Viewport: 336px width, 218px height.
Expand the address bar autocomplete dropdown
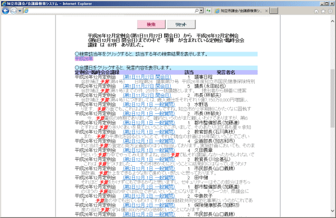[201, 11]
